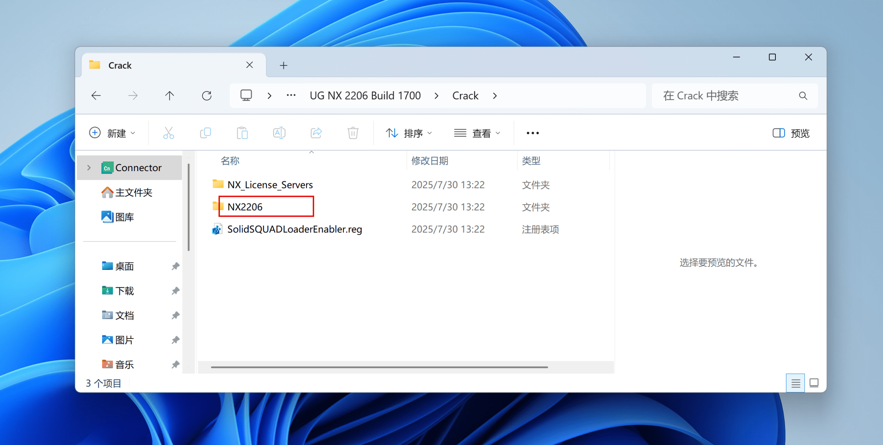The height and width of the screenshot is (445, 883).
Task: Open the 查看 view dropdown
Action: [477, 133]
